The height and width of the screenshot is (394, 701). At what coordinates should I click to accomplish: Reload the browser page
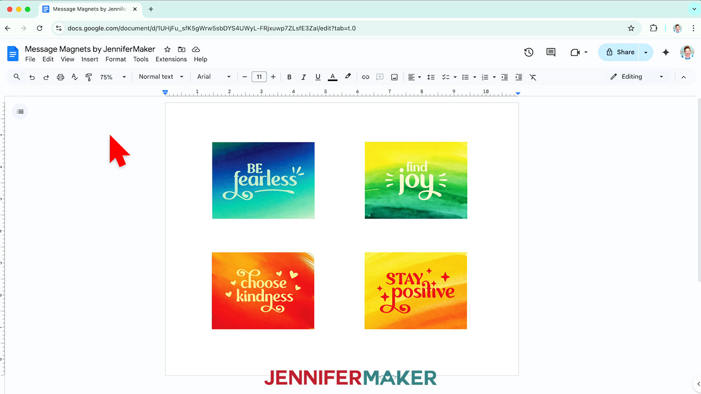[x=40, y=28]
